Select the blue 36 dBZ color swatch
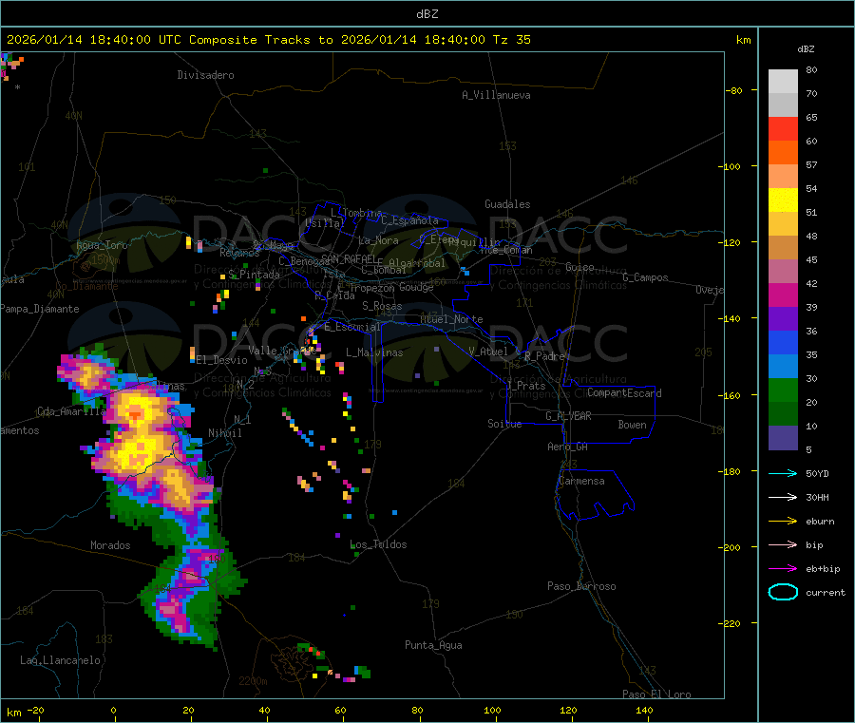 pos(783,342)
